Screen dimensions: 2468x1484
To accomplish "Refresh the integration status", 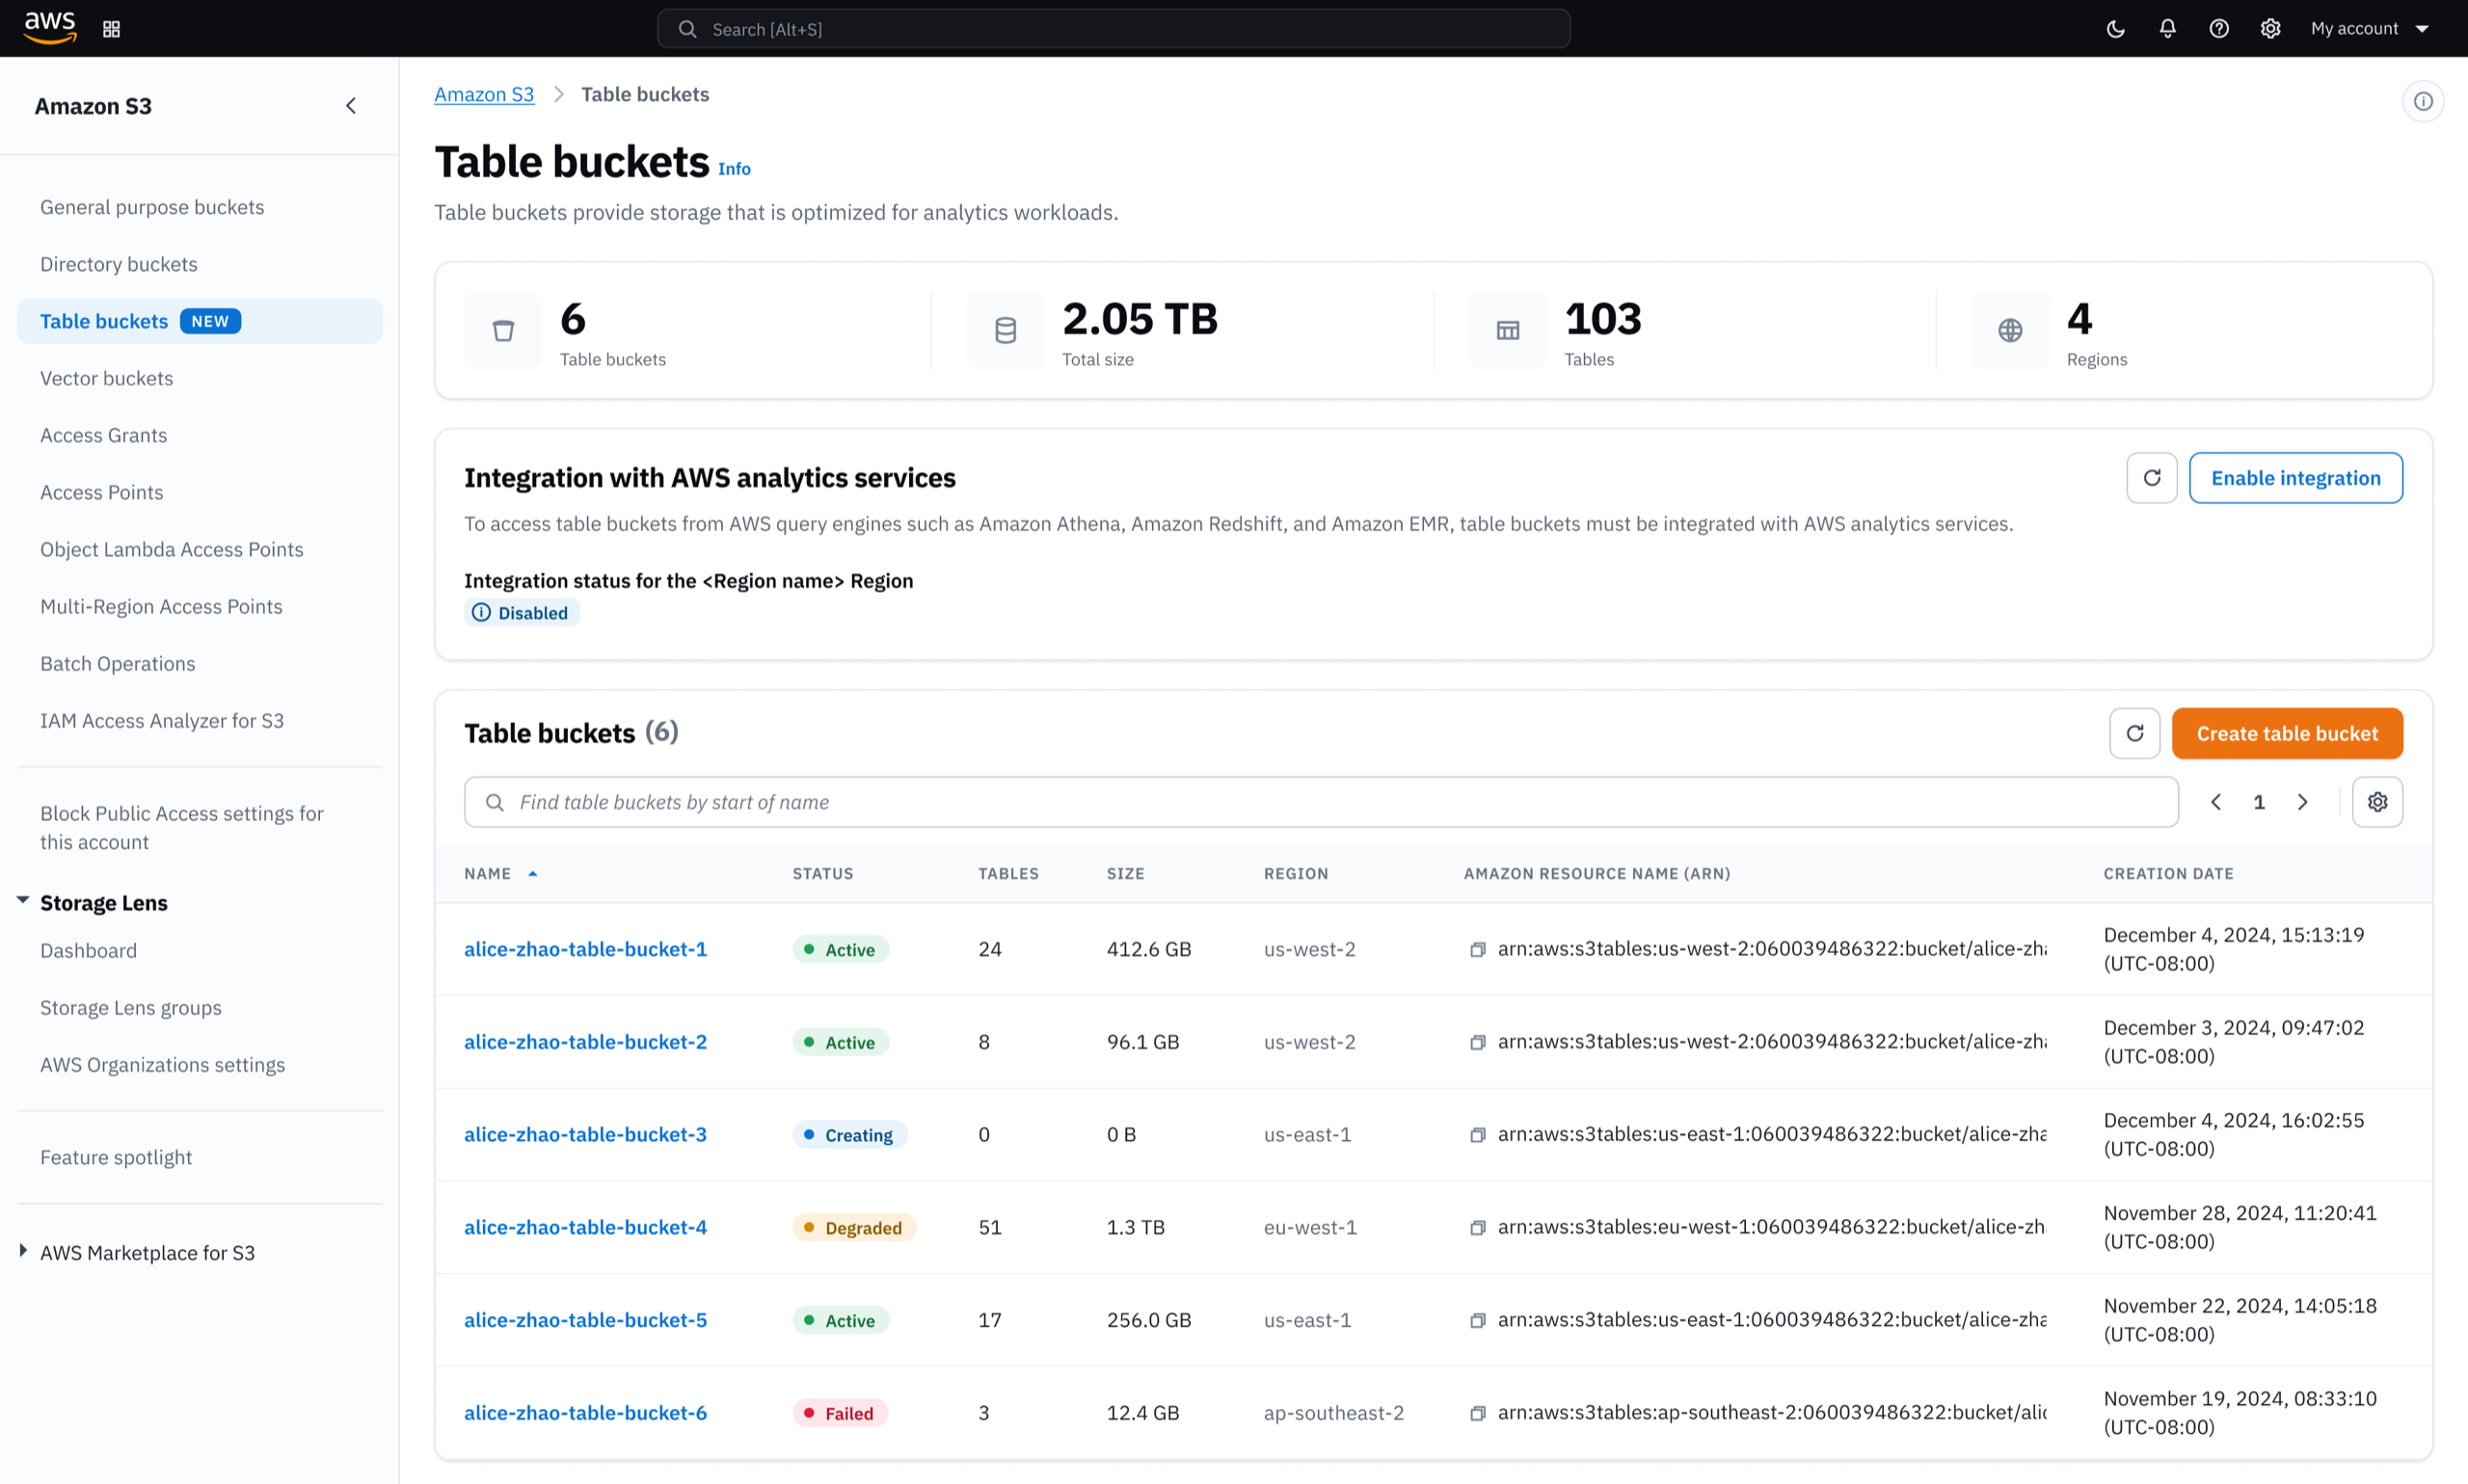I will pos(2151,478).
